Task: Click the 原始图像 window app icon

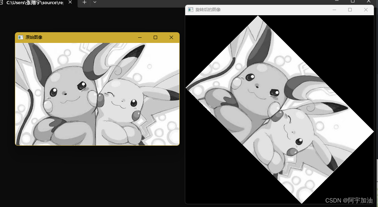Action: pyautogui.click(x=20, y=37)
